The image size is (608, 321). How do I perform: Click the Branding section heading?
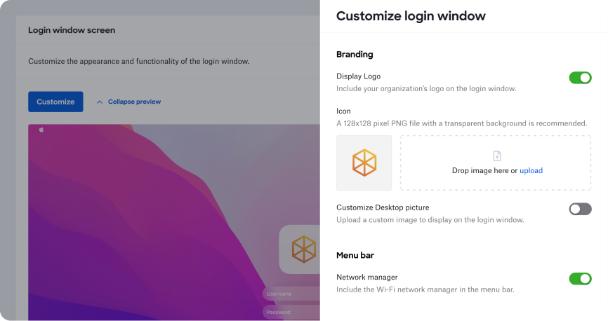tap(355, 55)
